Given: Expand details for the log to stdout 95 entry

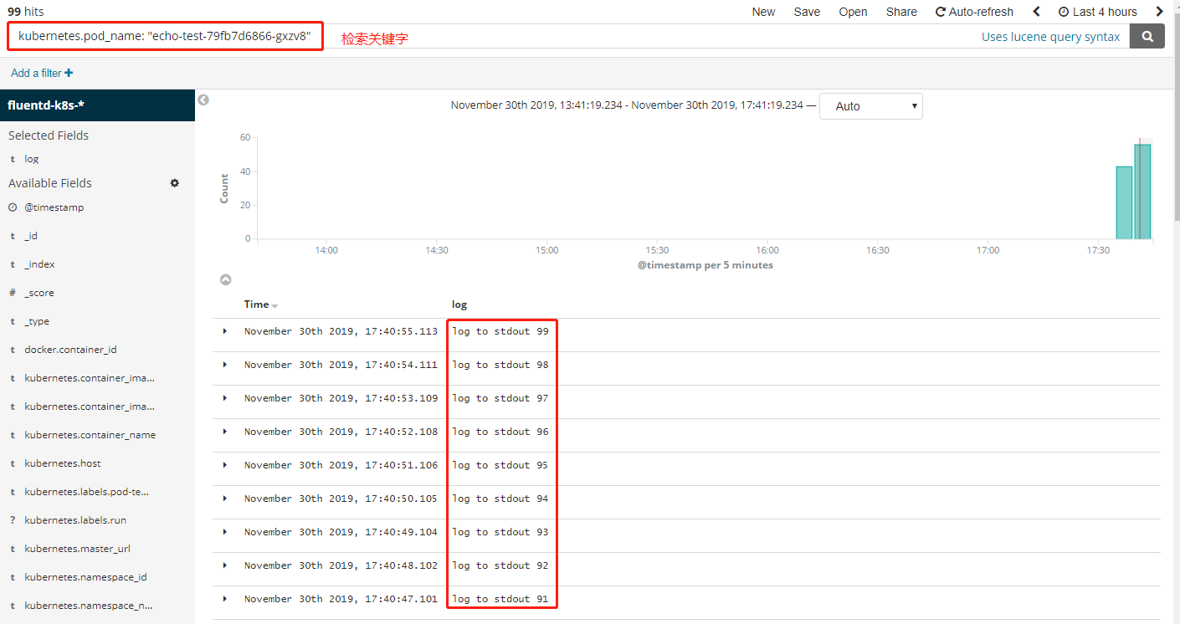Looking at the screenshot, I should pyautogui.click(x=224, y=464).
